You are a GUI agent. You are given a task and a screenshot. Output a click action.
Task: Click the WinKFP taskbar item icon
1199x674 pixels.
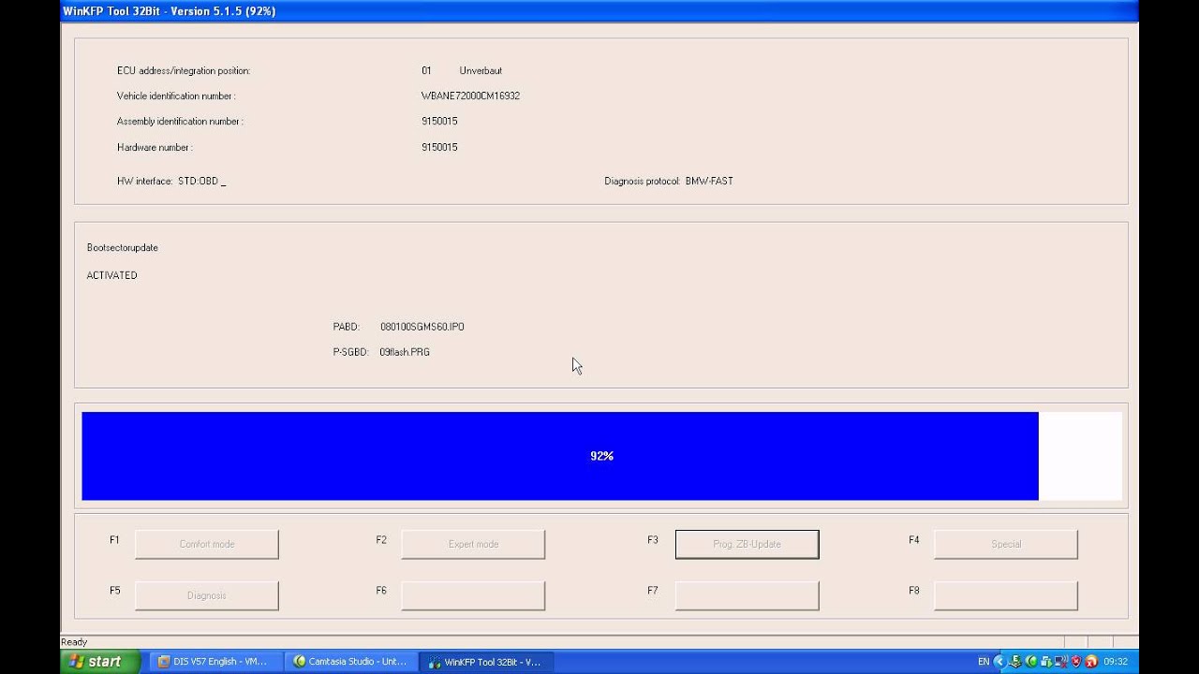435,662
